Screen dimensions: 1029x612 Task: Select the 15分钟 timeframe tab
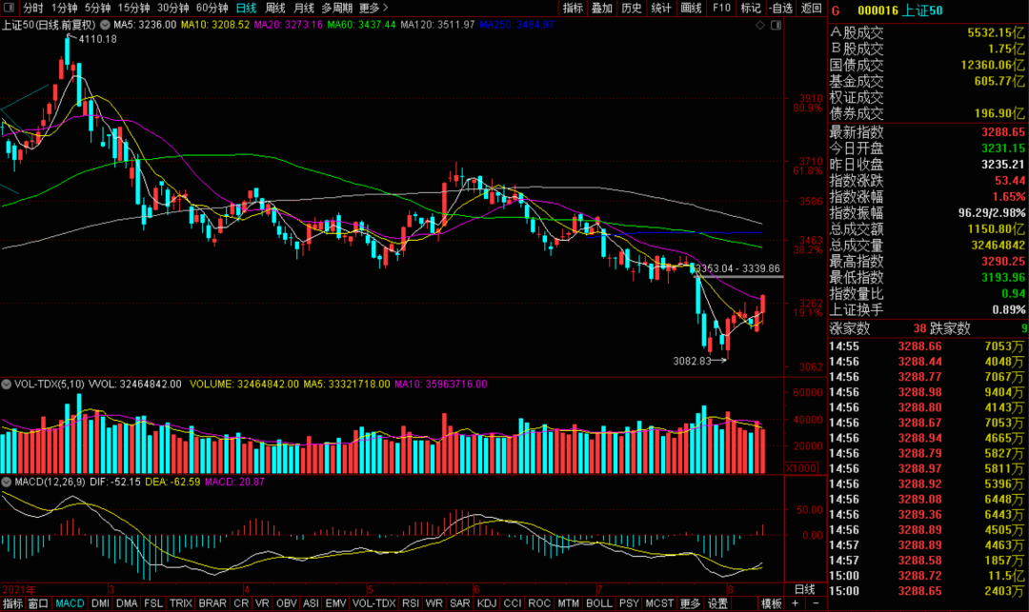pyautogui.click(x=133, y=8)
